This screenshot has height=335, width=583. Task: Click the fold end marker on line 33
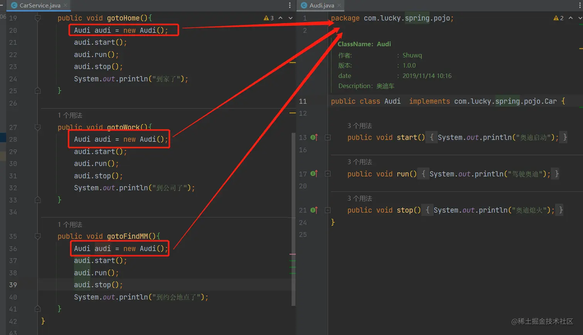(38, 200)
